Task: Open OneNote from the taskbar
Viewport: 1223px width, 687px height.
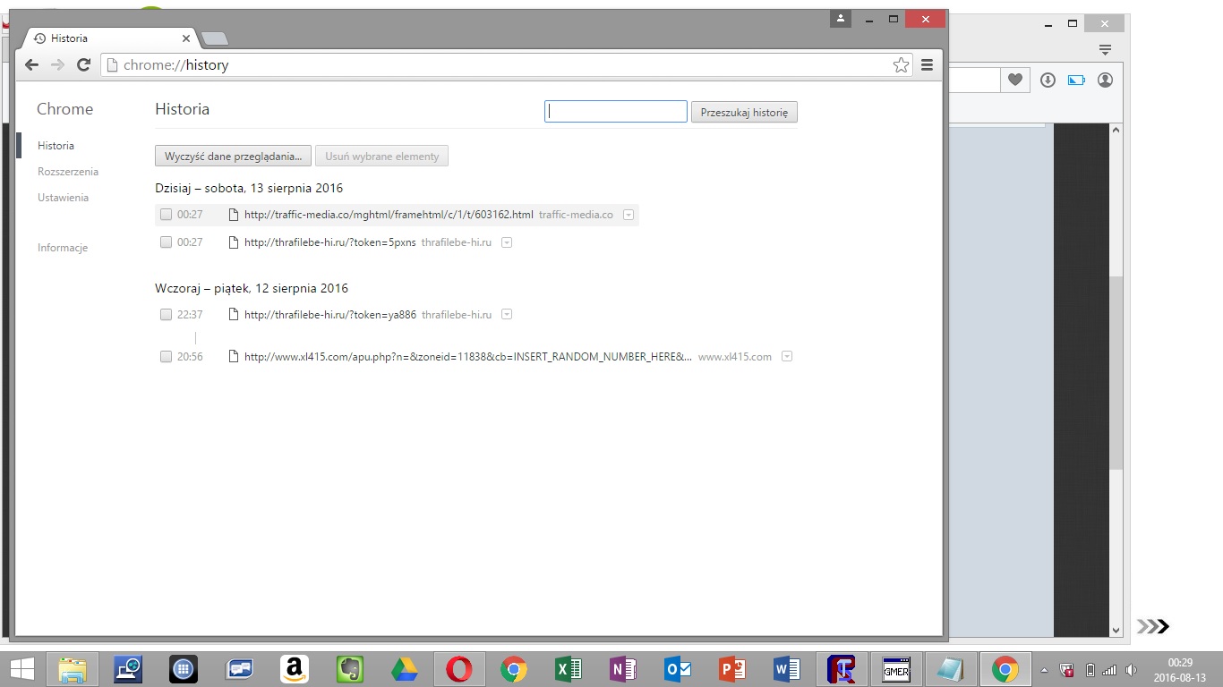Action: pyautogui.click(x=623, y=669)
